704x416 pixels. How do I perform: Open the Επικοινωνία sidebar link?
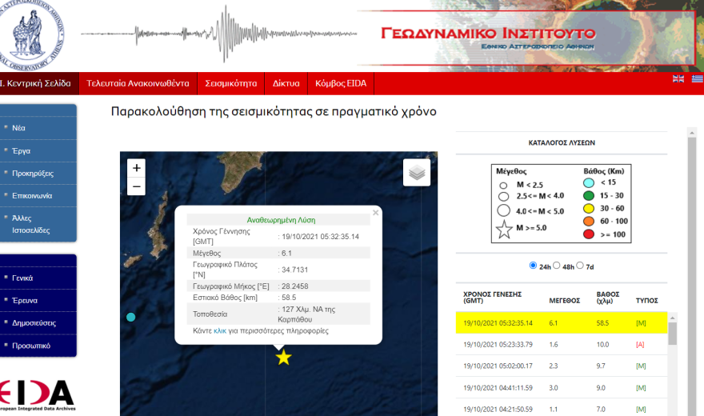tap(32, 195)
